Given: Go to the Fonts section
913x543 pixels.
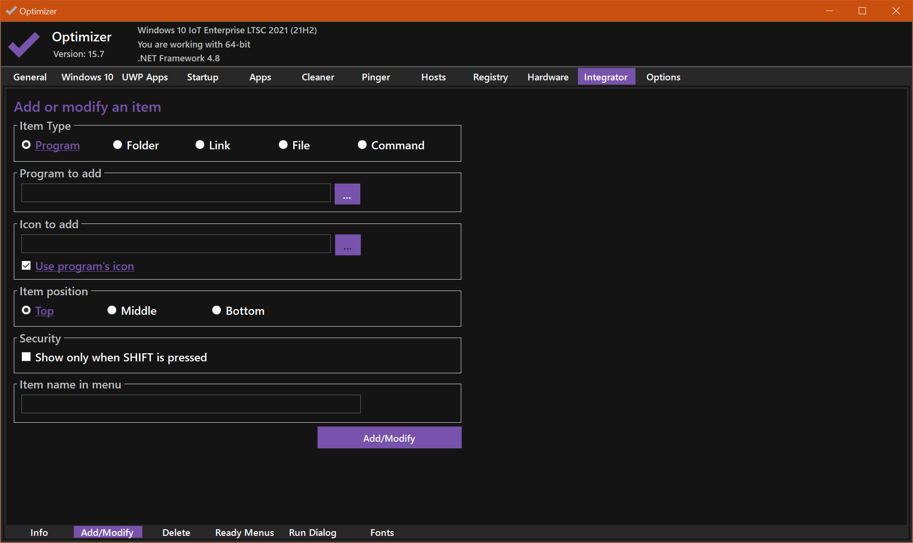Looking at the screenshot, I should point(382,533).
